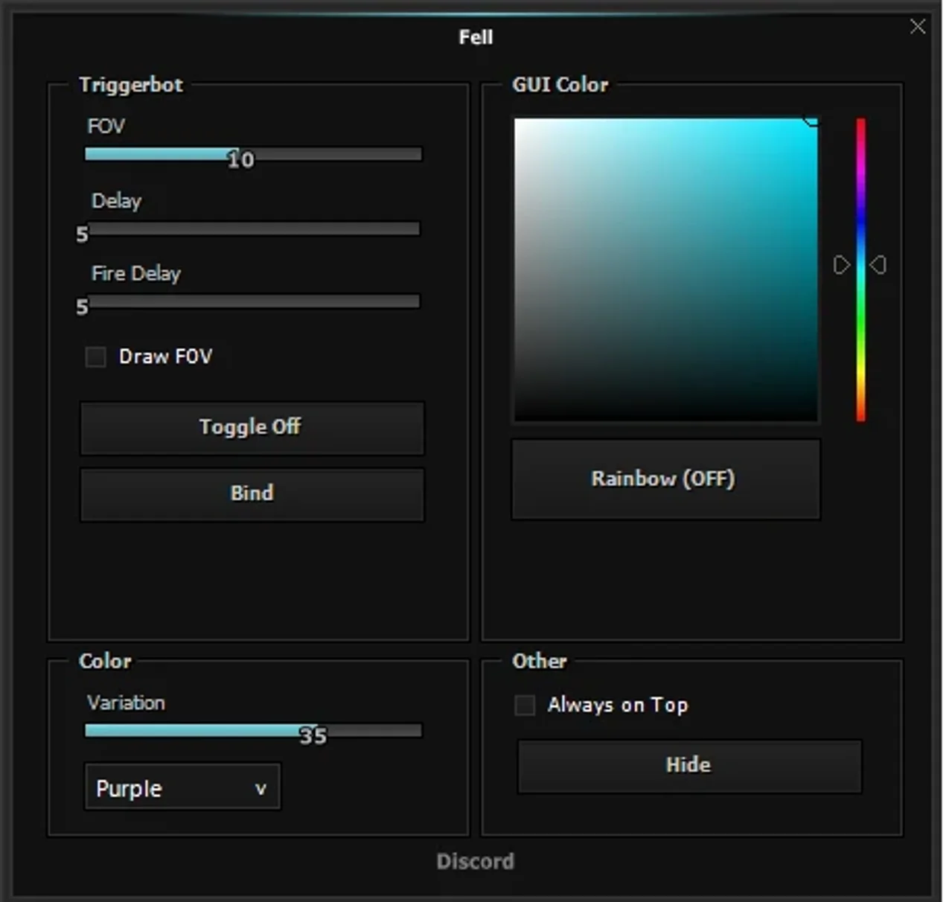Click the Delay slider handle showing 5

tap(82, 234)
